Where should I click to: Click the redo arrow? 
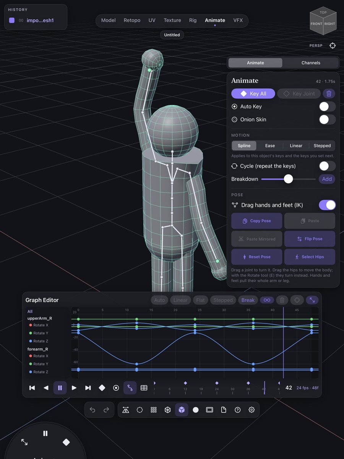click(106, 410)
